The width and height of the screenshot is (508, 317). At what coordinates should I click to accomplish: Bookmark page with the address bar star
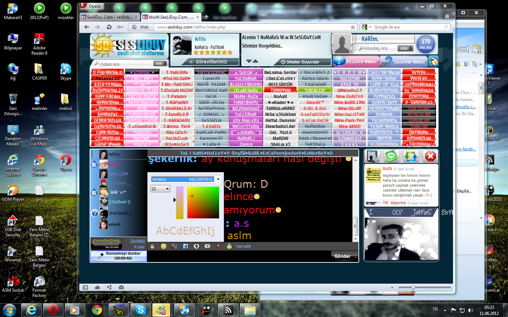click(353, 27)
